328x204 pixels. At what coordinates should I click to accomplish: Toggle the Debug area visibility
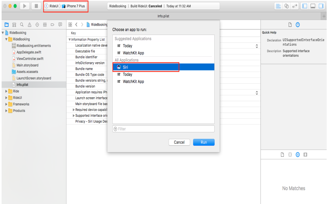click(313, 6)
